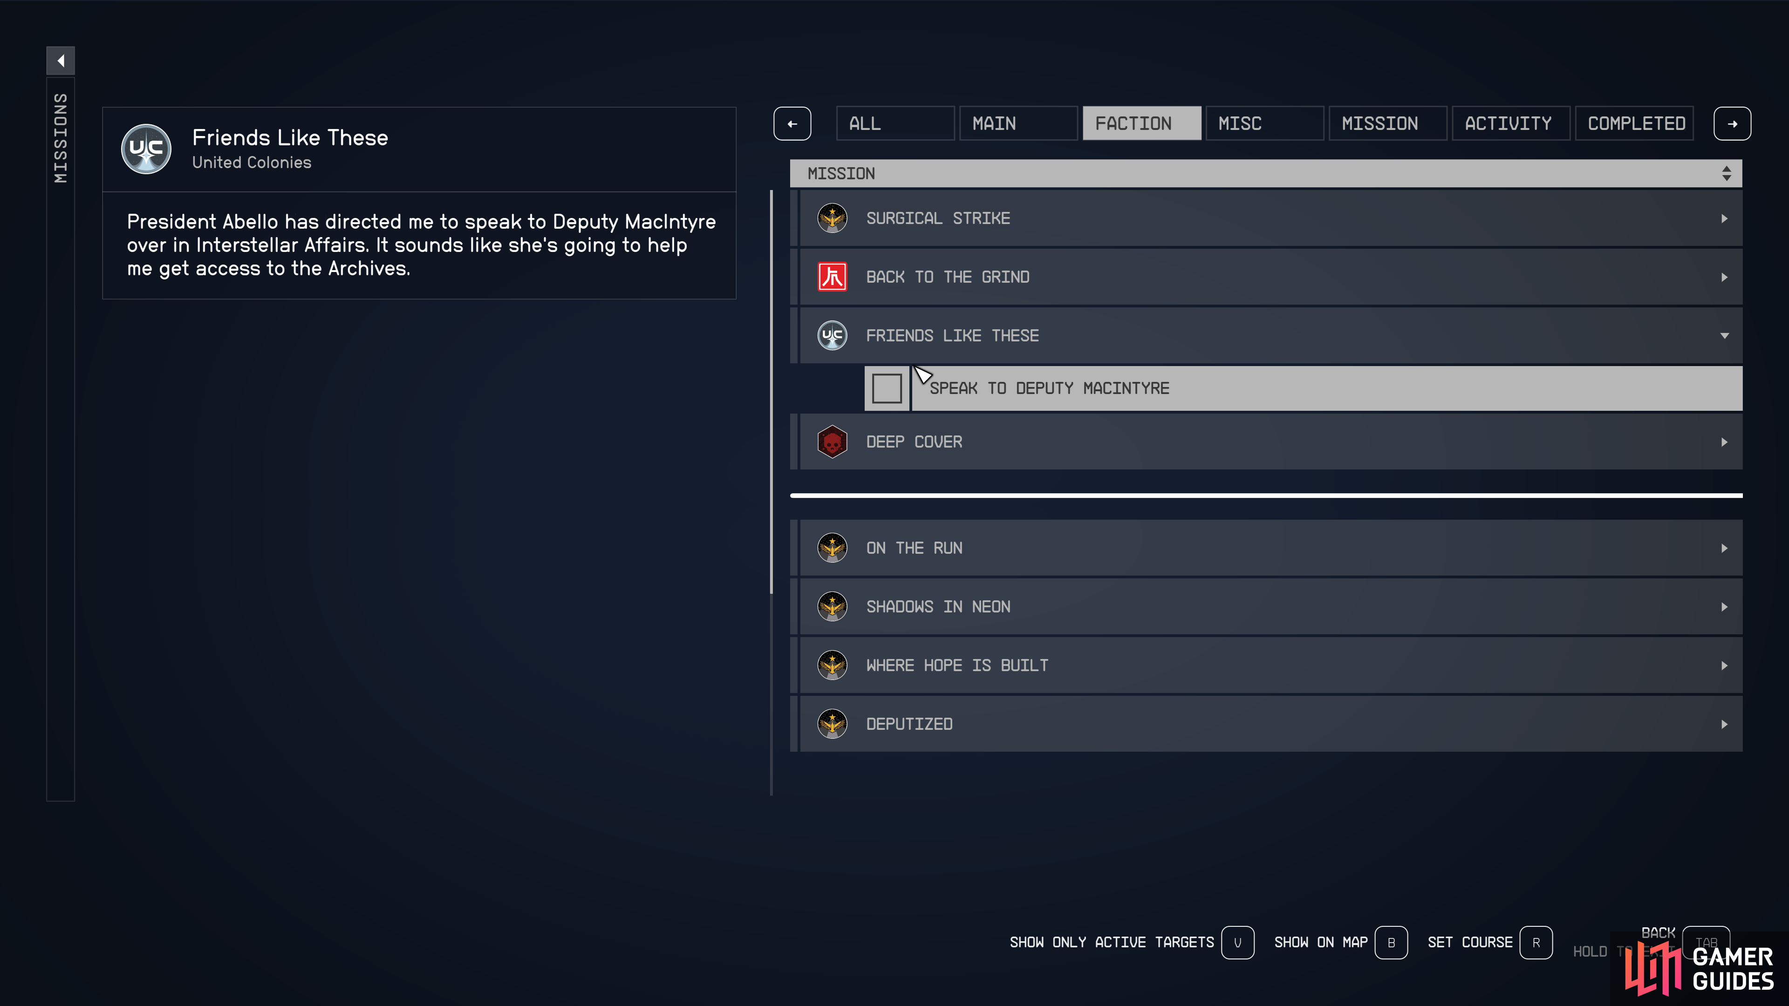Click the UC icon next to Surgical Strike
The height and width of the screenshot is (1006, 1789).
pos(832,218)
